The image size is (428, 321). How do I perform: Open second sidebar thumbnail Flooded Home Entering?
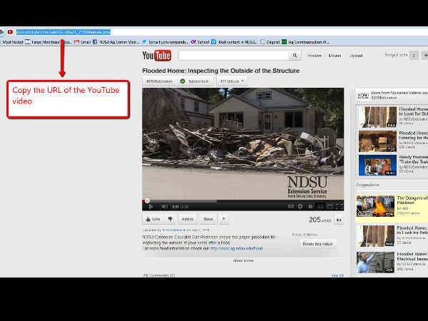[x=377, y=141]
